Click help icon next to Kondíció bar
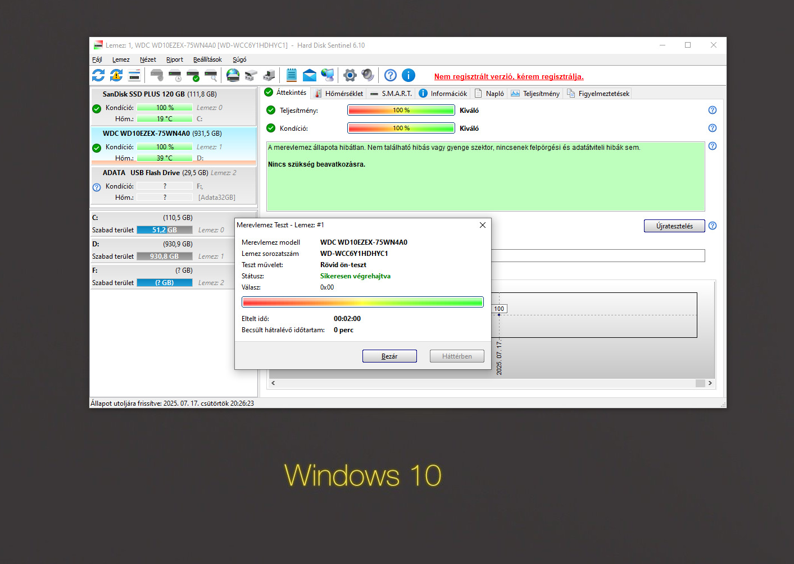The width and height of the screenshot is (794, 564). 713,128
